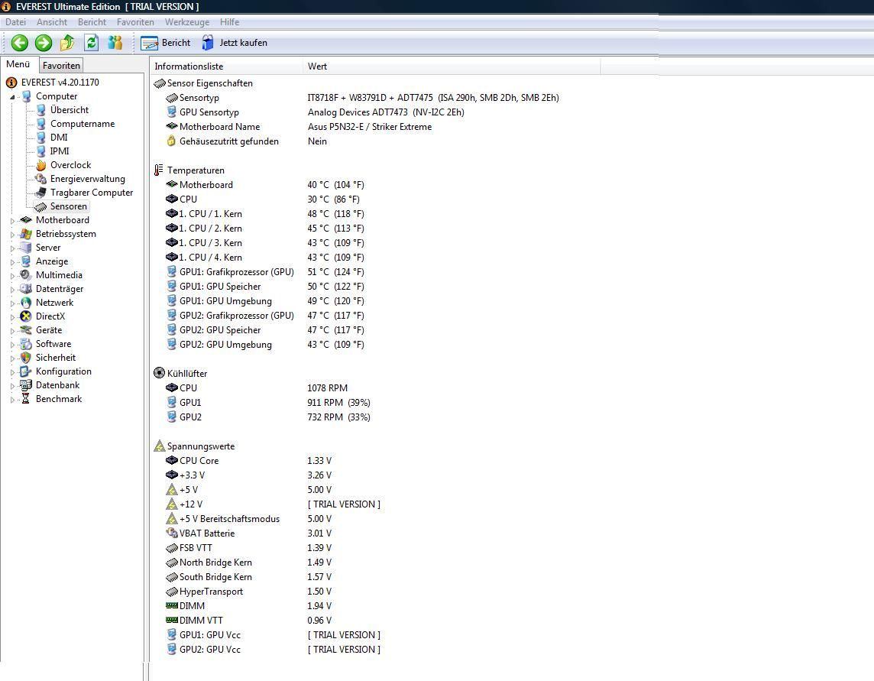
Task: Expand the Server tree node
Action: click(12, 248)
